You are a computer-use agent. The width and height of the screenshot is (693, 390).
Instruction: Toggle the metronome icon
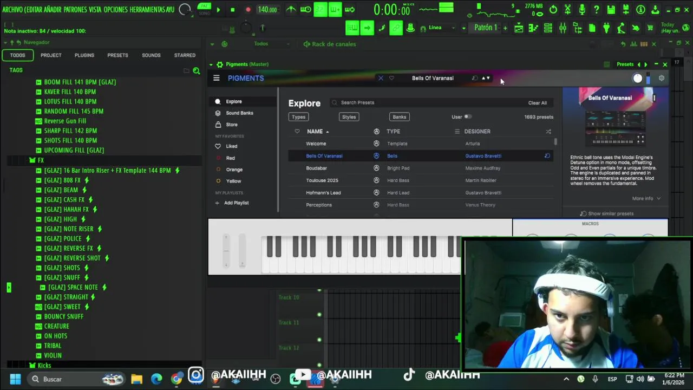pyautogui.click(x=291, y=9)
